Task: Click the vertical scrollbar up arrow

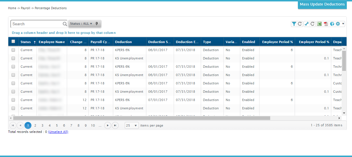Action: point(344,49)
